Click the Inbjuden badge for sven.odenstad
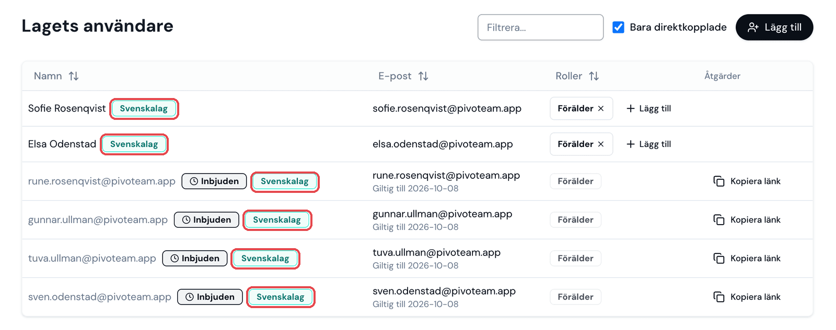 click(x=210, y=297)
